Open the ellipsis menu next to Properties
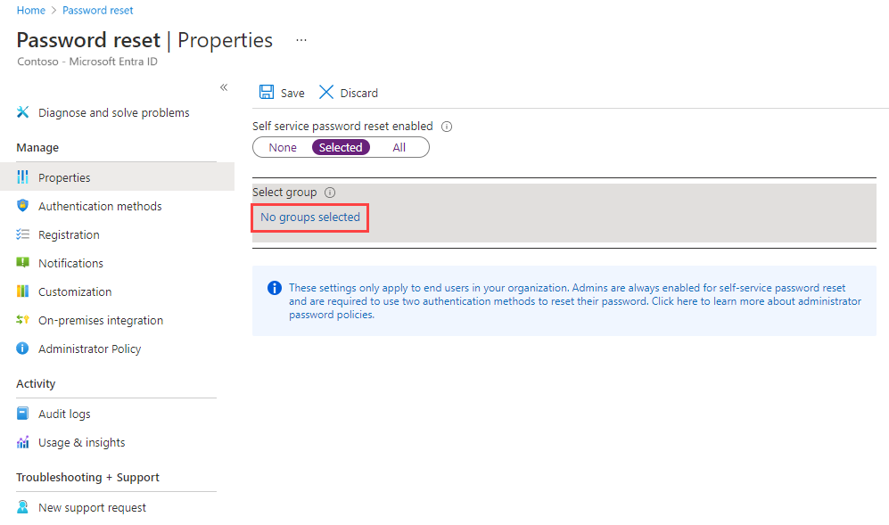The width and height of the screenshot is (889, 525). click(300, 39)
